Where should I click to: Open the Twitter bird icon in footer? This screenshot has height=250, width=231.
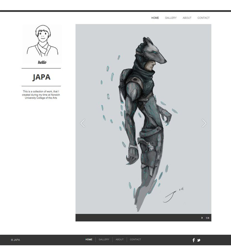(x=199, y=240)
